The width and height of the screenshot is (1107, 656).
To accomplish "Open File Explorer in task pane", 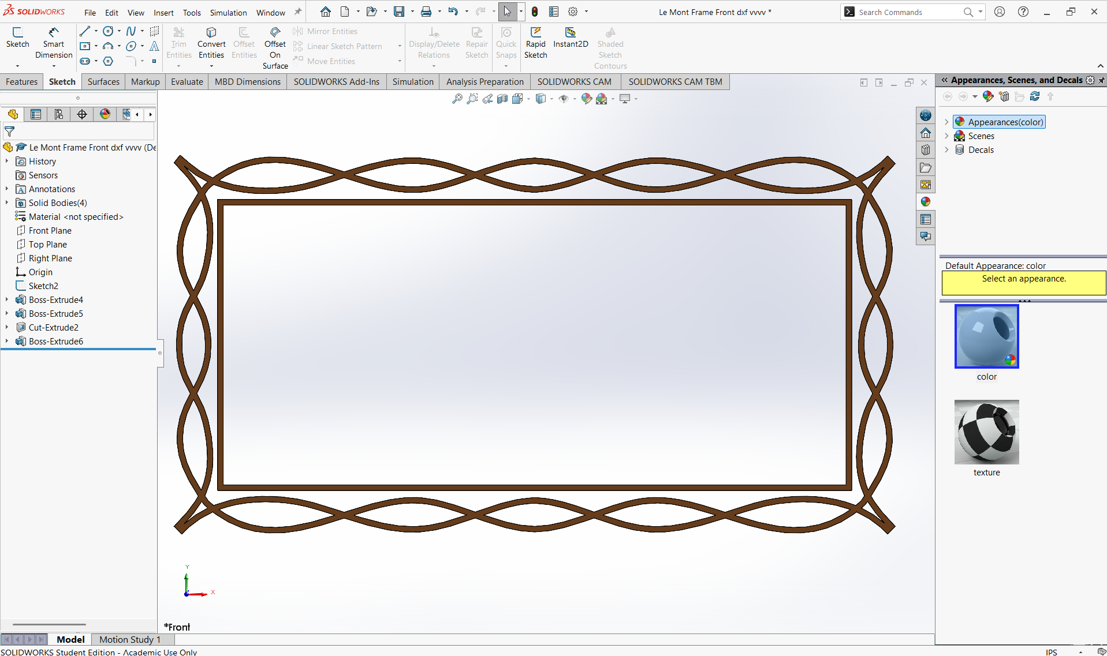I will [x=926, y=167].
